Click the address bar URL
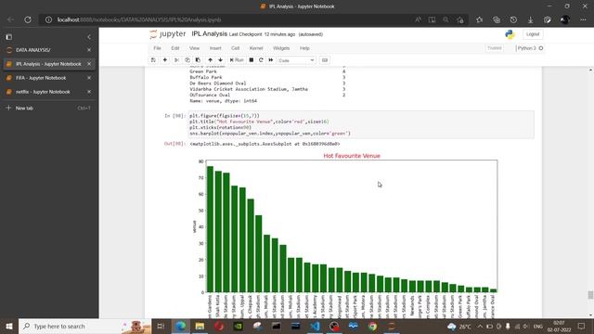The image size is (594, 334). (x=139, y=19)
